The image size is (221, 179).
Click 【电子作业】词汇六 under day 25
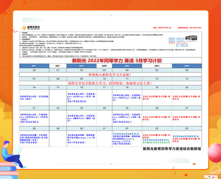(x=122, y=122)
